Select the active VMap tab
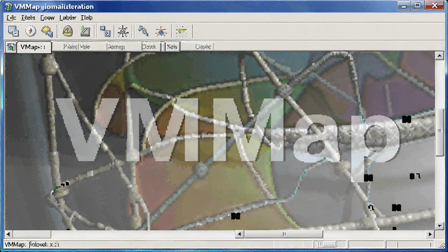The width and height of the screenshot is (448, 252). [x=34, y=47]
